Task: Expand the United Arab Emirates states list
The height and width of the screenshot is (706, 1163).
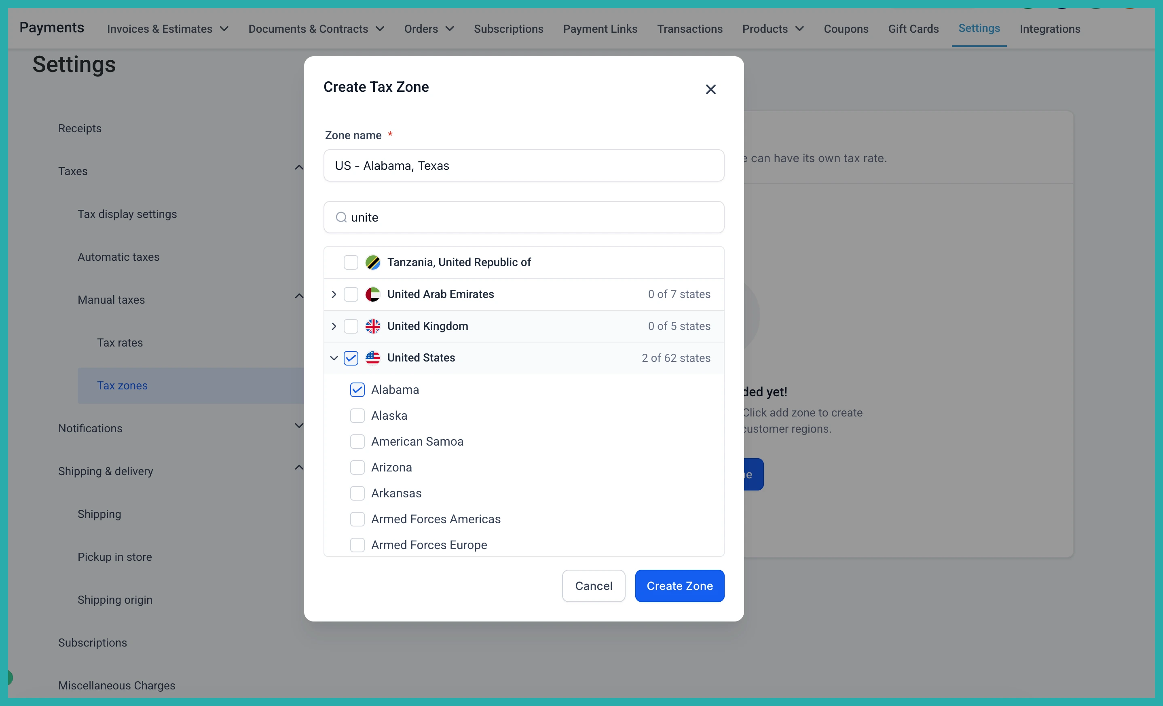Action: 334,294
